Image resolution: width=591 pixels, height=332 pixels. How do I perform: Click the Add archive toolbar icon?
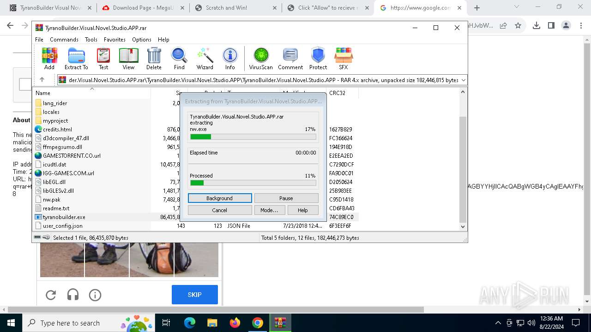[49, 59]
